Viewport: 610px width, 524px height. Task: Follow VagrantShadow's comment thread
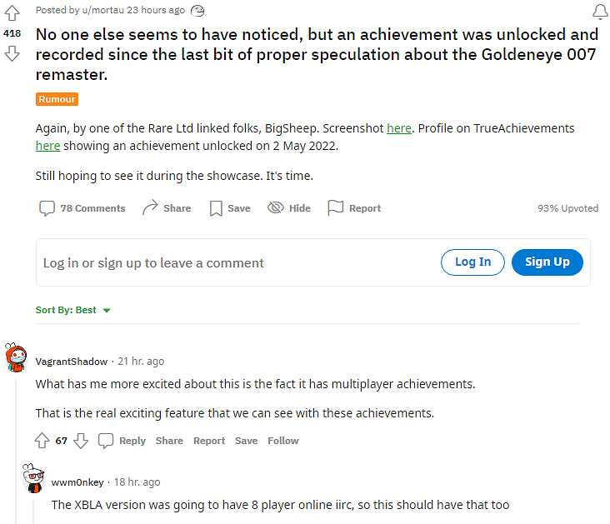[282, 441]
